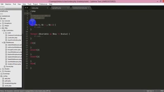
Task: Select the app folder icon
Action: coord(2,18)
